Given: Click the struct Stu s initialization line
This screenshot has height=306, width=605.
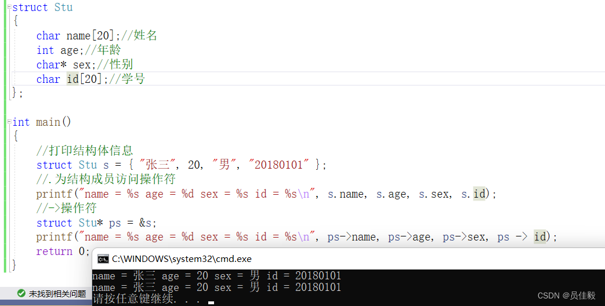Looking at the screenshot, I should [182, 165].
